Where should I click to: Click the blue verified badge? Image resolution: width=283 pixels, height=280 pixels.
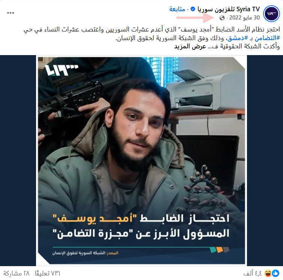click(193, 9)
